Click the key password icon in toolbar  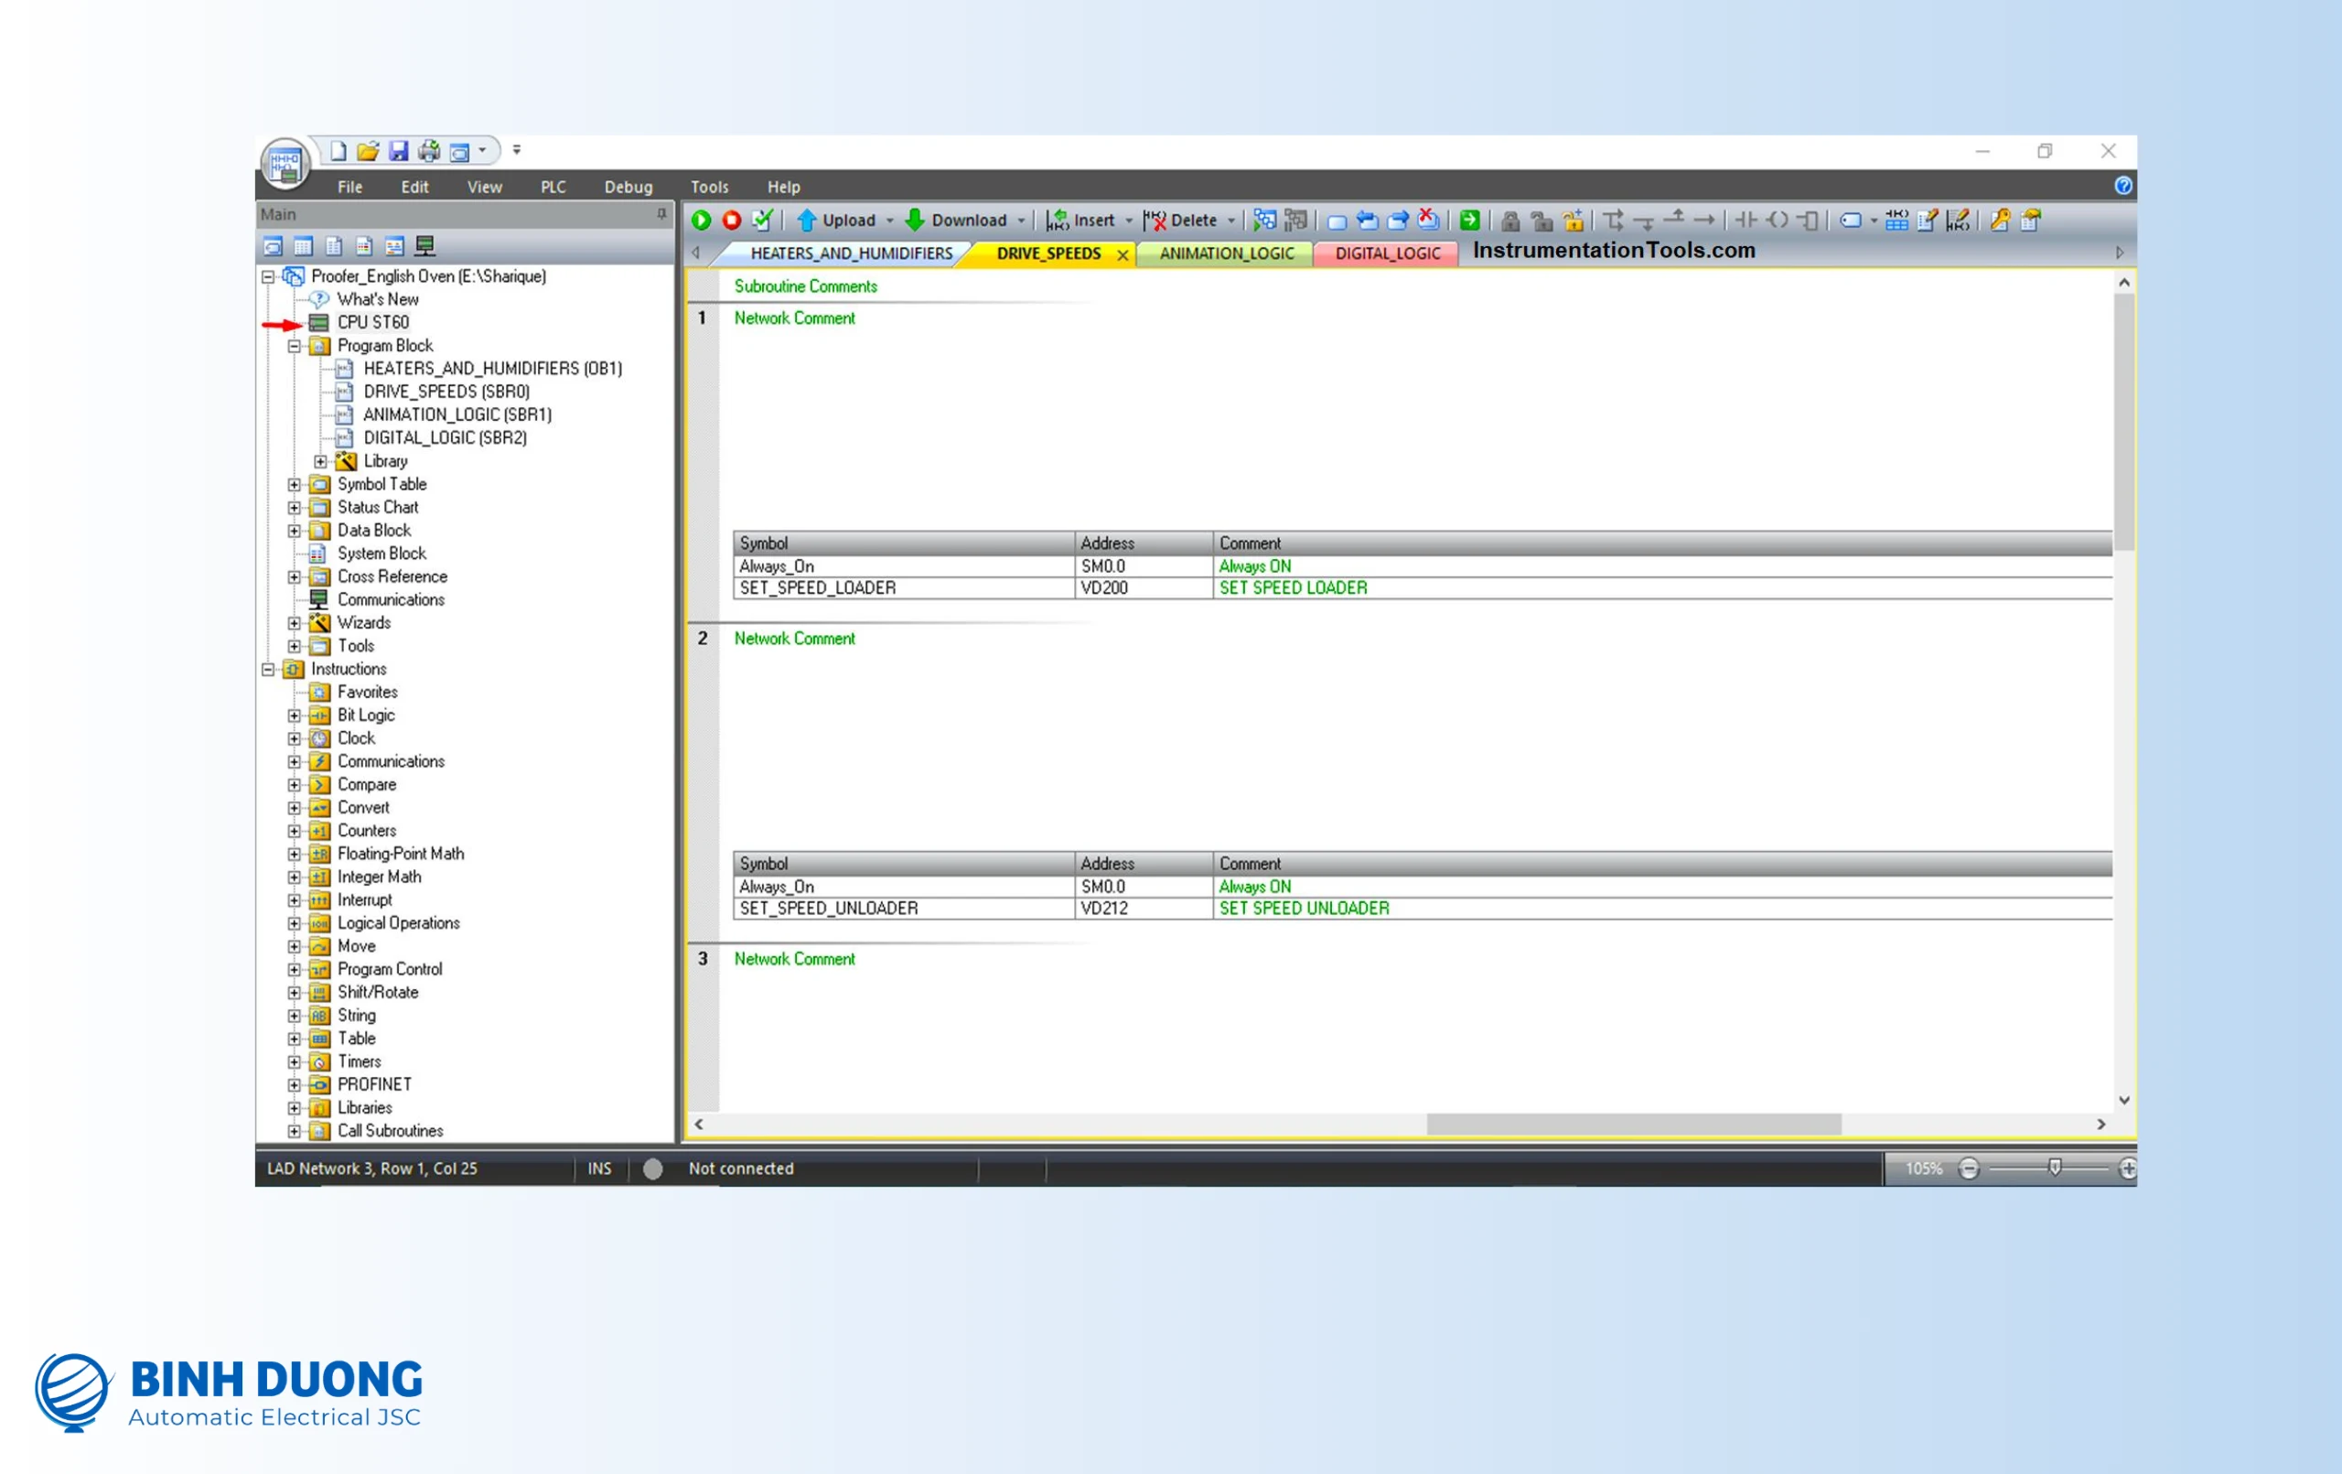point(2000,221)
